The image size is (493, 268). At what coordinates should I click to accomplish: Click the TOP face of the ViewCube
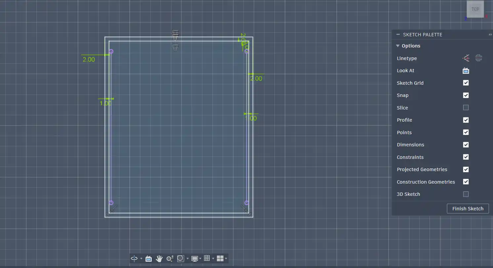[x=475, y=9]
